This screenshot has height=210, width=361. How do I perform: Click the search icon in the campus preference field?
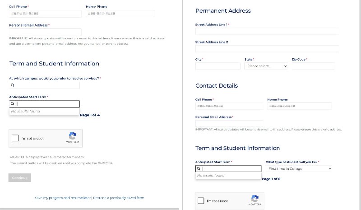[x=13, y=85]
